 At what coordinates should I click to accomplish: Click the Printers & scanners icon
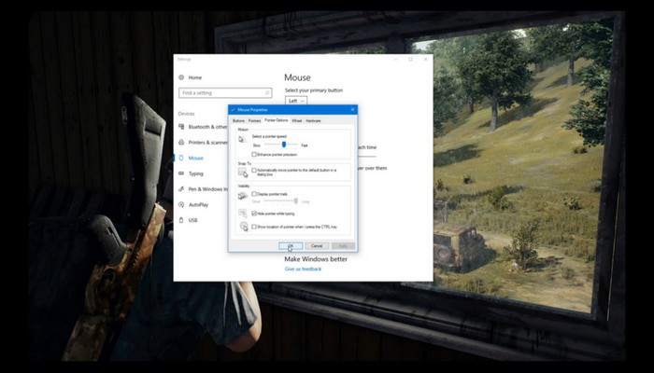(x=181, y=143)
